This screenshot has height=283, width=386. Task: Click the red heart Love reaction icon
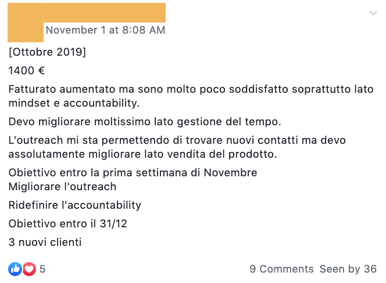[29, 269]
